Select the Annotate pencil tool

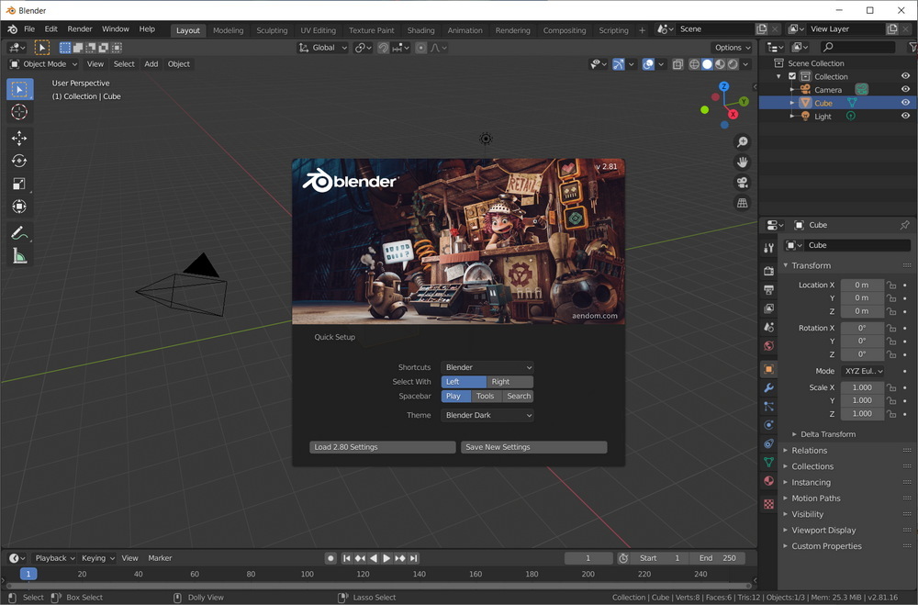tap(19, 232)
